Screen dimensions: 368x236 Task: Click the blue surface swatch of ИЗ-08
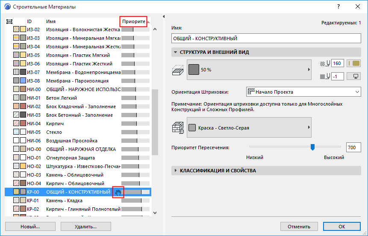coord(23,80)
